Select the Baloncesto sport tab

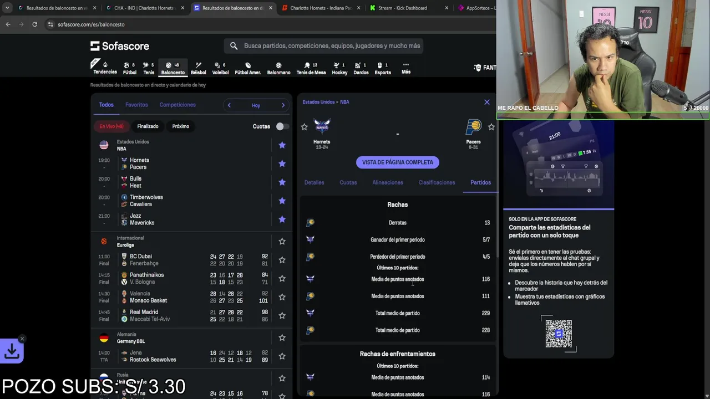click(173, 68)
